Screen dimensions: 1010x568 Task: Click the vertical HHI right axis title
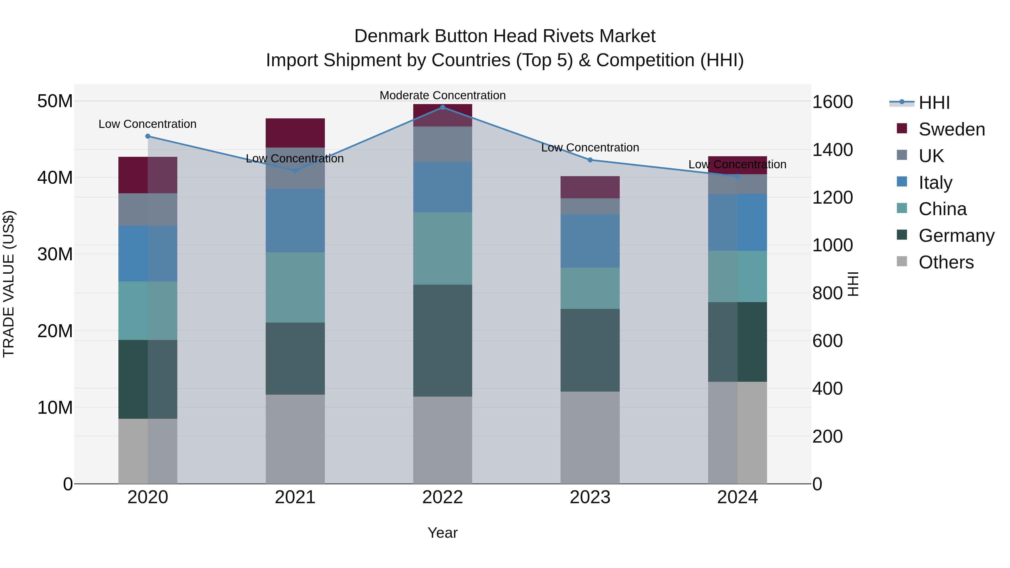coord(853,284)
